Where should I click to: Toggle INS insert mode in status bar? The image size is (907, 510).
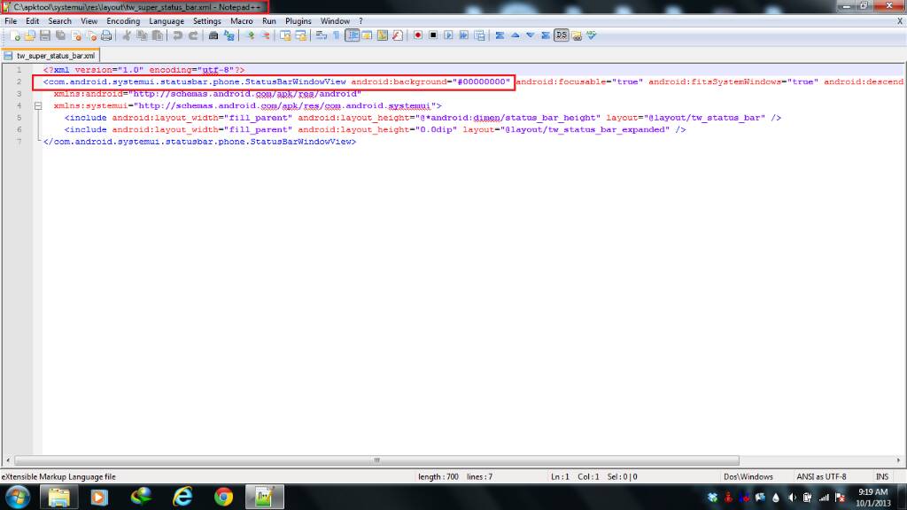(x=882, y=477)
